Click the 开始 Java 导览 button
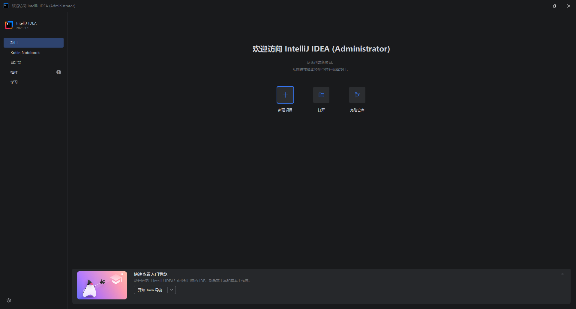 click(150, 290)
